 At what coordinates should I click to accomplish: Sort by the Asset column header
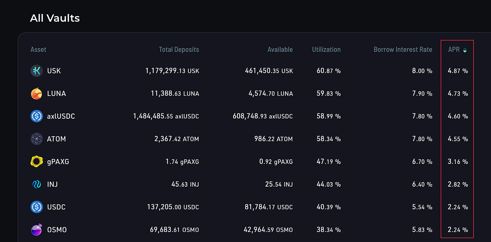tap(38, 50)
